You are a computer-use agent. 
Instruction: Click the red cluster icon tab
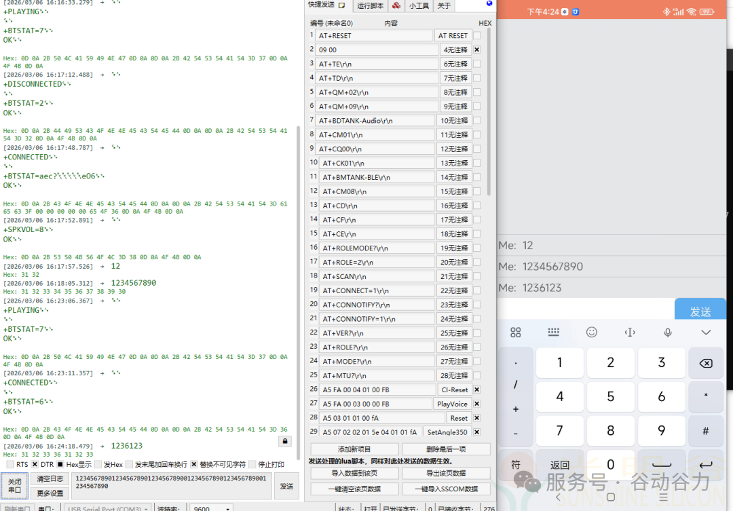[396, 6]
